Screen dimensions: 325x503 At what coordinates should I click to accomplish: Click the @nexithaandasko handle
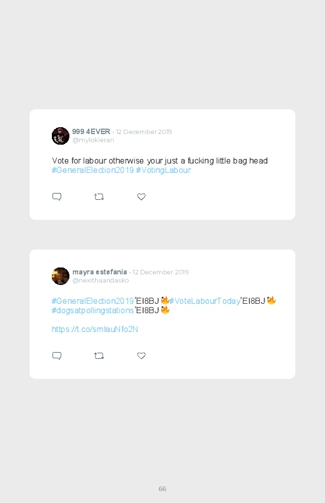pos(101,280)
